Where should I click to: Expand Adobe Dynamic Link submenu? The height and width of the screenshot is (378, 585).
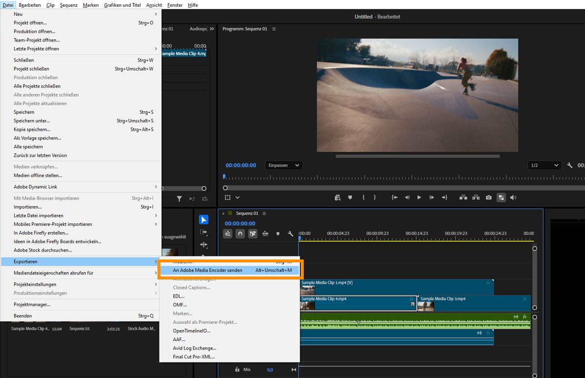coord(81,187)
